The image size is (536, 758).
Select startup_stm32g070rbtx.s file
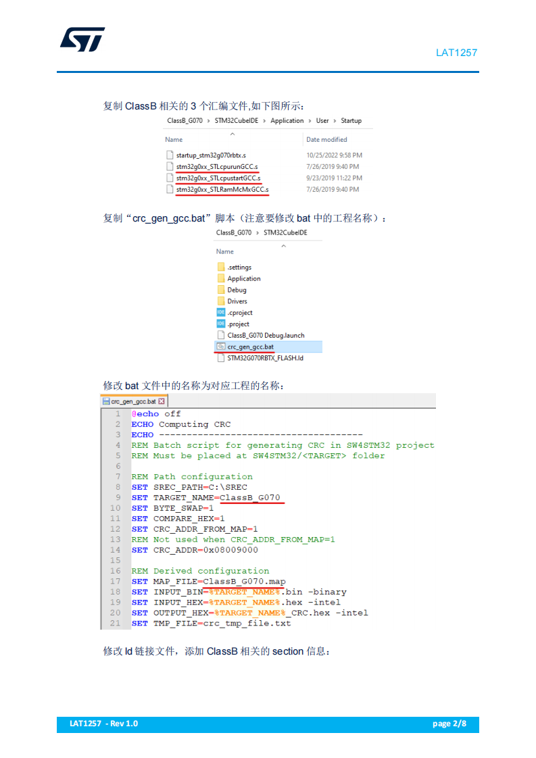click(211, 155)
